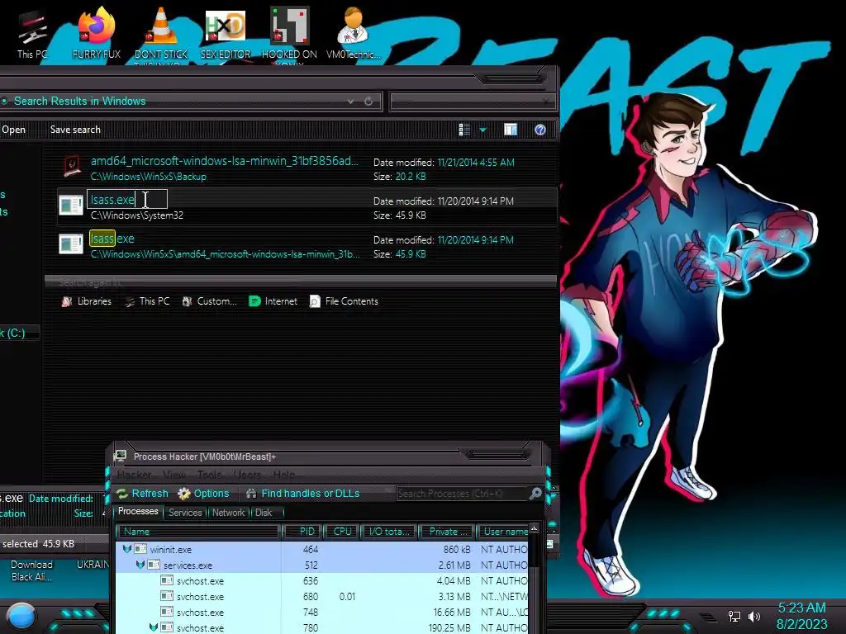Click the network tray icon
Screen dimensions: 846x634
point(734,616)
